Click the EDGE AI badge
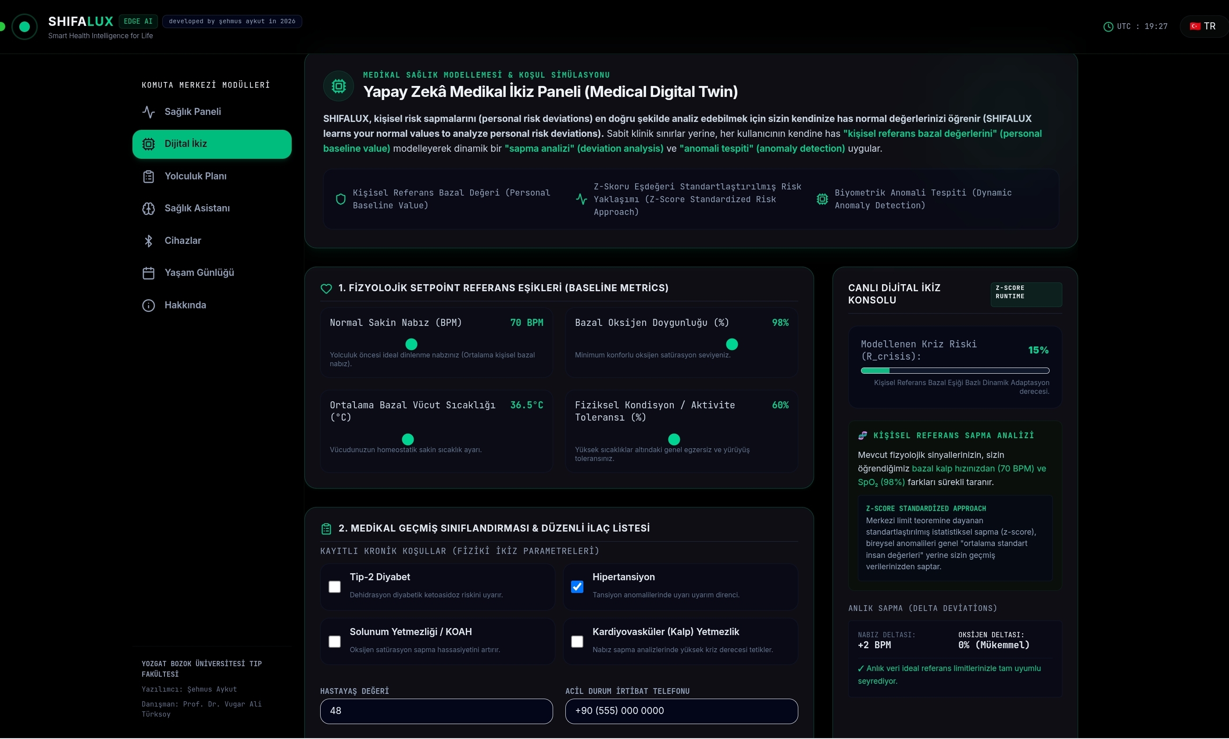Image resolution: width=1229 pixels, height=739 pixels. click(x=138, y=21)
